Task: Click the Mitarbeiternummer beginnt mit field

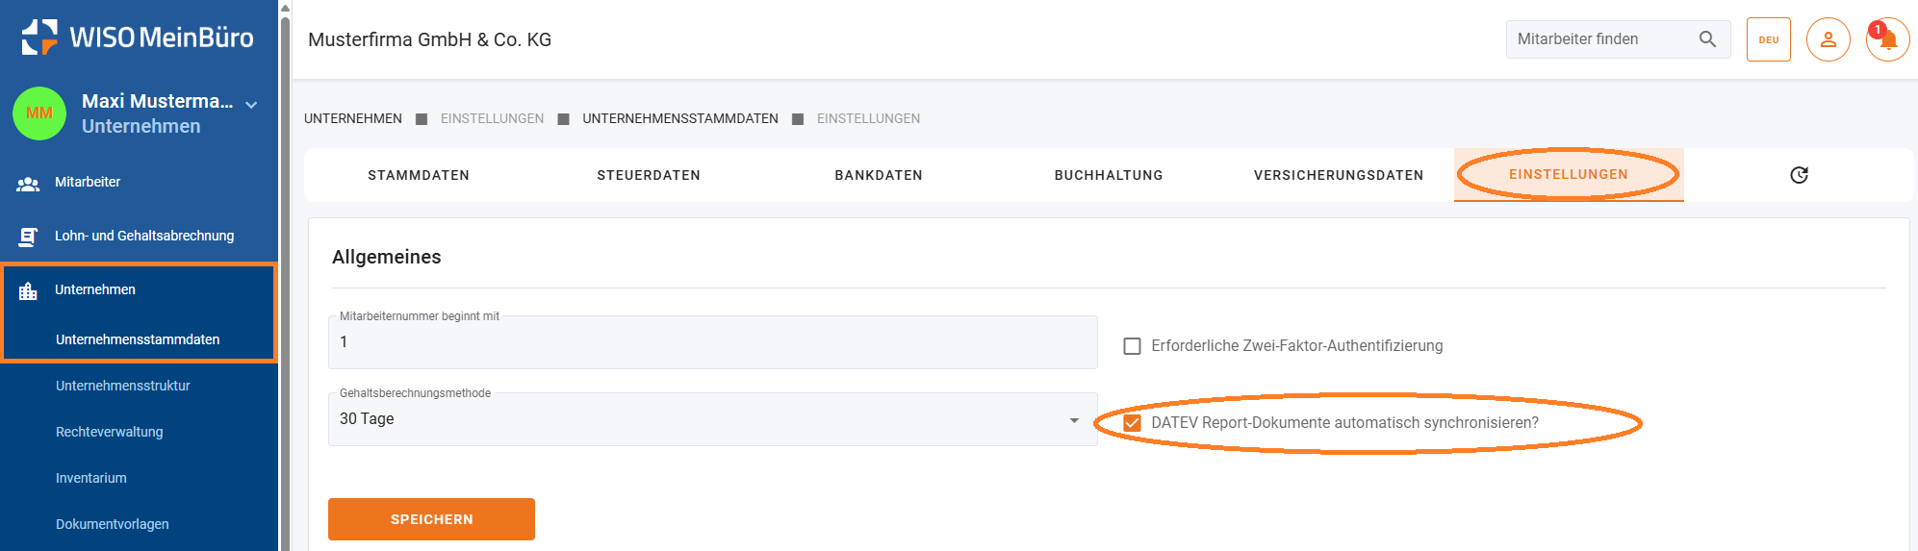Action: pyautogui.click(x=712, y=343)
